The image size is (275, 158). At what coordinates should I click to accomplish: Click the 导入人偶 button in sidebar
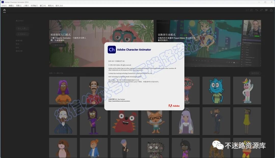(22, 28)
